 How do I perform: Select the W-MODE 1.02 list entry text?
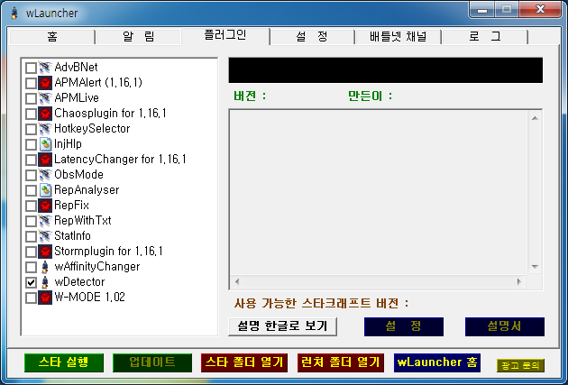[89, 298]
